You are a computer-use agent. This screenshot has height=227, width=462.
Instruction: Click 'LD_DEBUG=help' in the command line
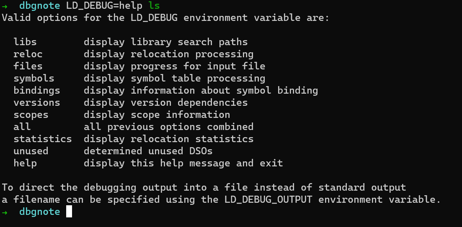point(104,5)
